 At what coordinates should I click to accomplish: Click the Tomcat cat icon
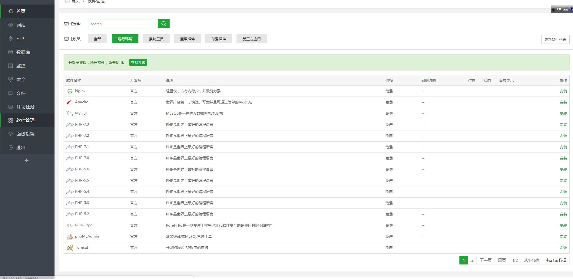pyautogui.click(x=70, y=248)
